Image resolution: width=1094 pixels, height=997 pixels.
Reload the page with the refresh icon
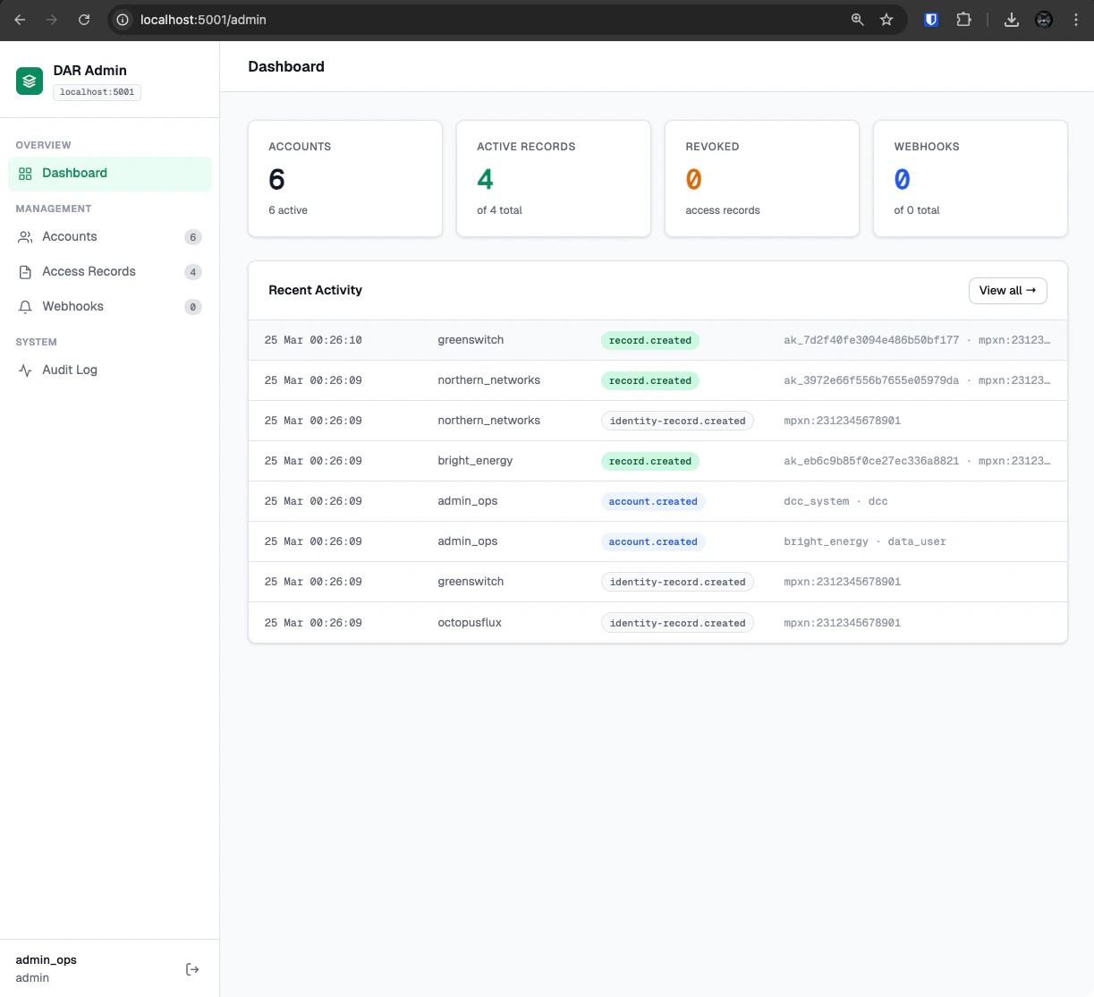point(84,20)
